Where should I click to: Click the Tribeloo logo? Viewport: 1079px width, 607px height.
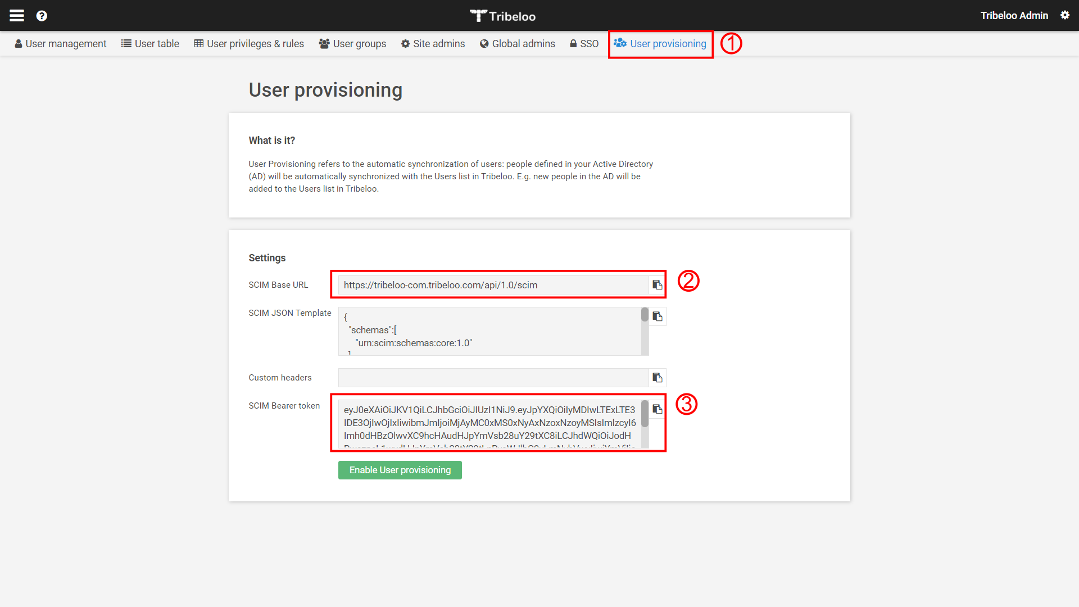[503, 16]
